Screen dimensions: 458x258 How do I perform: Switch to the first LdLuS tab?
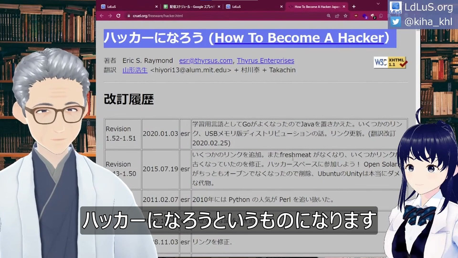click(x=128, y=6)
